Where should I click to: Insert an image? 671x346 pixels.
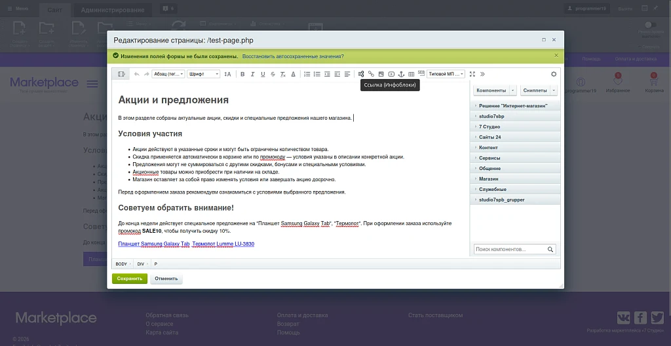(381, 74)
